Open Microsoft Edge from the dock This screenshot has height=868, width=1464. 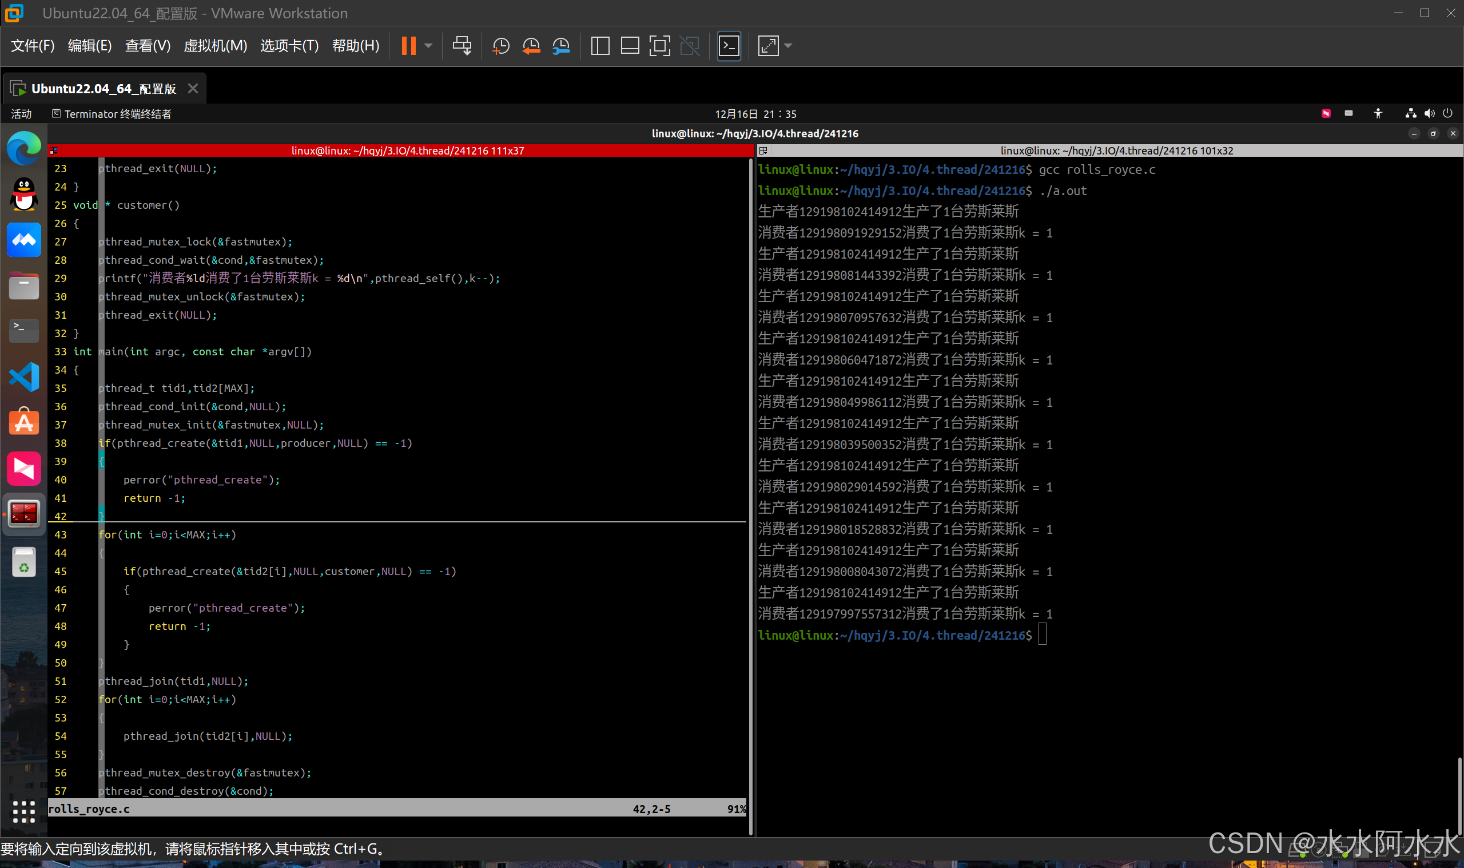coord(24,149)
